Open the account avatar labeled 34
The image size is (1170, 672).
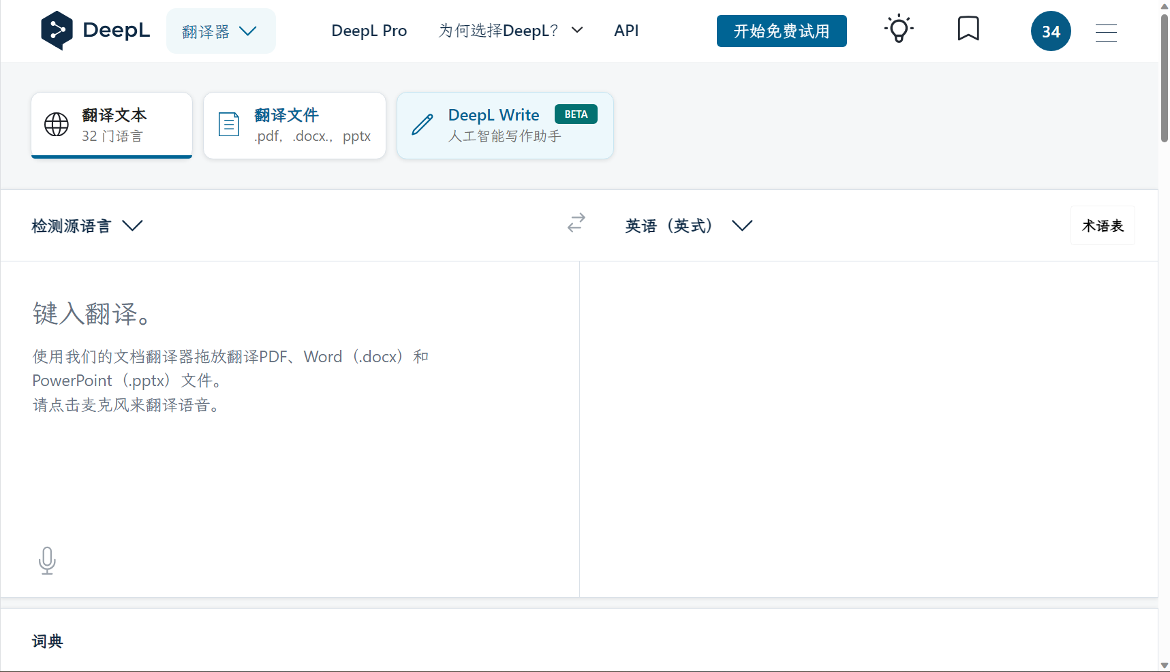coord(1051,31)
